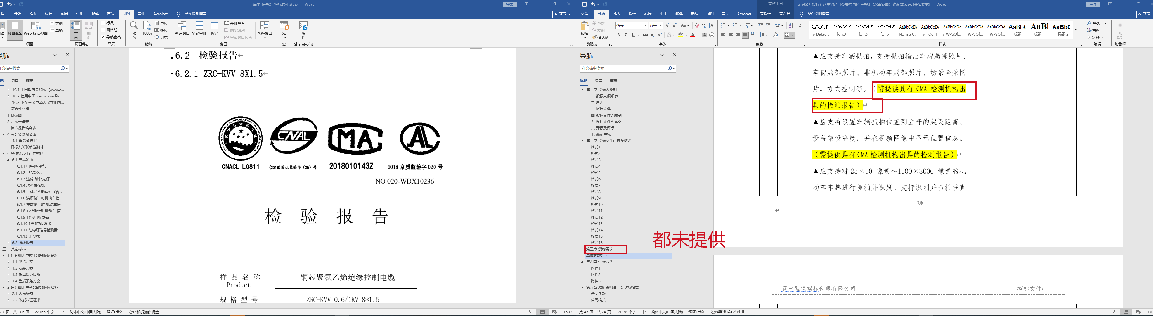The width and height of the screenshot is (1153, 316).
Task: Select Page Width (页宽) option in left window
Action: (161, 37)
